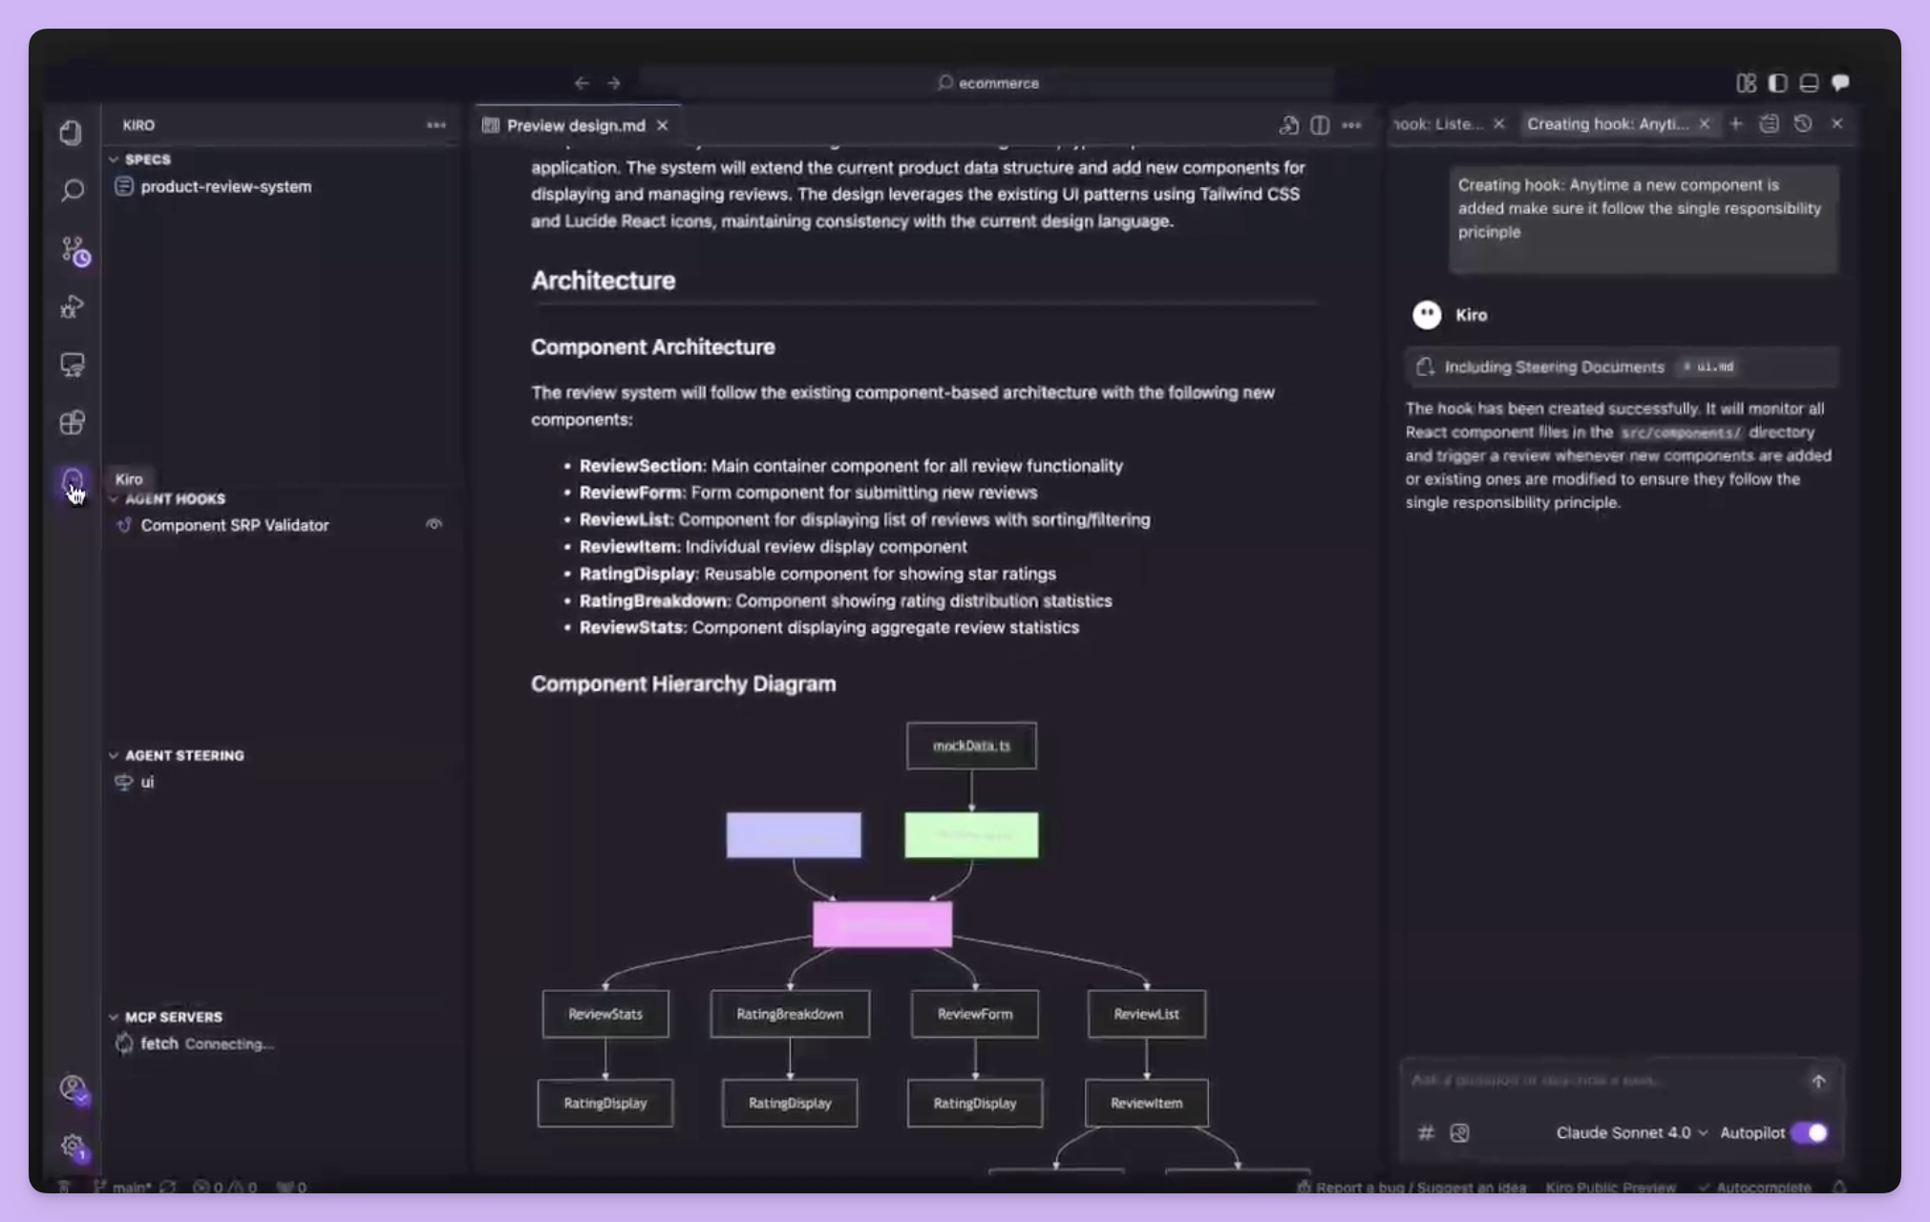Image resolution: width=1930 pixels, height=1222 pixels.
Task: Open Run and Debug view icon
Action: pyautogui.click(x=72, y=307)
